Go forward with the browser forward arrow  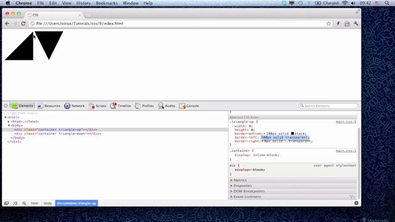(15, 23)
